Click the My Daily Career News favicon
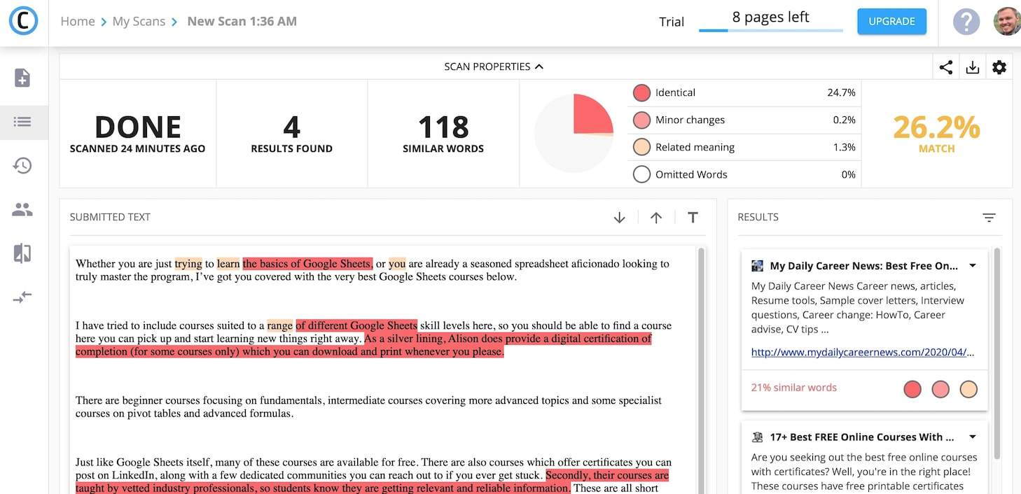Viewport: 1021px width, 494px height. coord(757,266)
